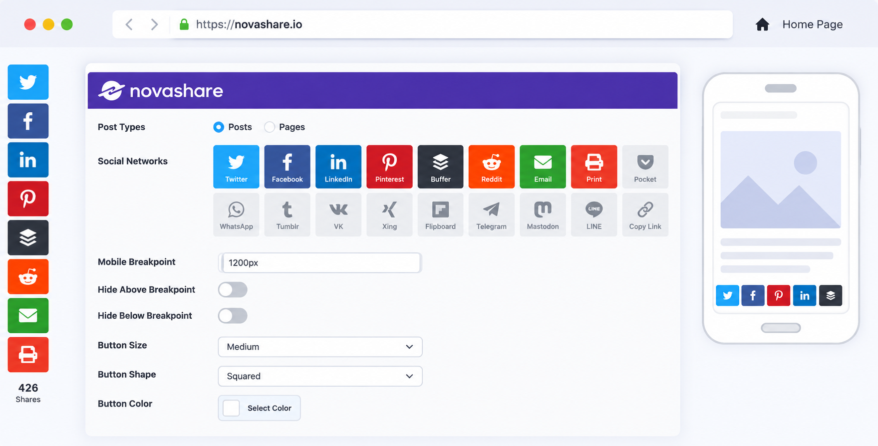Viewport: 878px width, 446px height.
Task: Toggle the Twitter network tile
Action: 236,167
